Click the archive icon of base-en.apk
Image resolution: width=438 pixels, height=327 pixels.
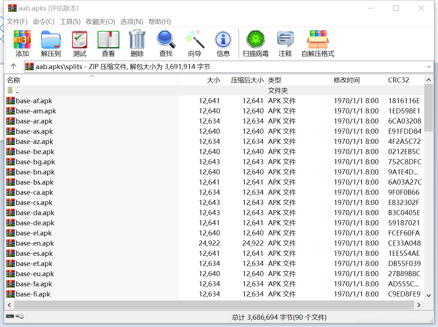(11, 243)
